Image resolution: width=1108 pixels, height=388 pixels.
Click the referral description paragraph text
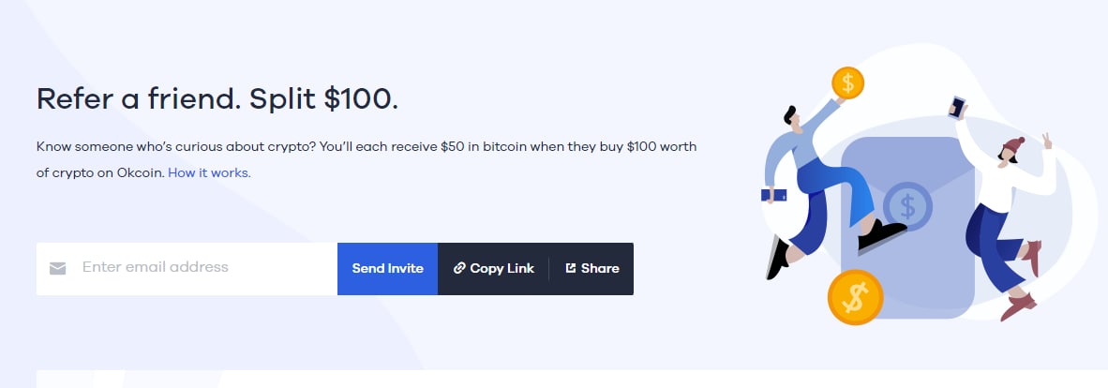(366, 148)
